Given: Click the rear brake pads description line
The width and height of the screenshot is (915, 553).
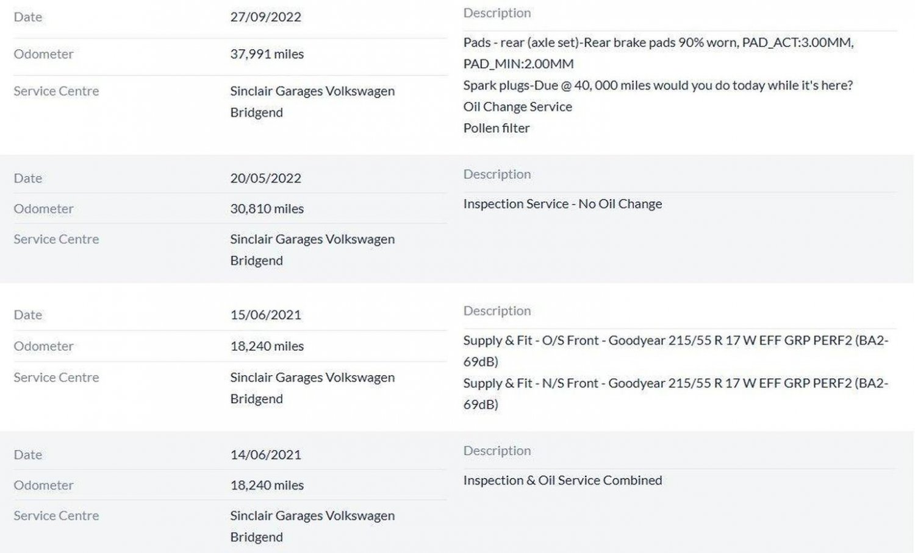Looking at the screenshot, I should tap(658, 43).
